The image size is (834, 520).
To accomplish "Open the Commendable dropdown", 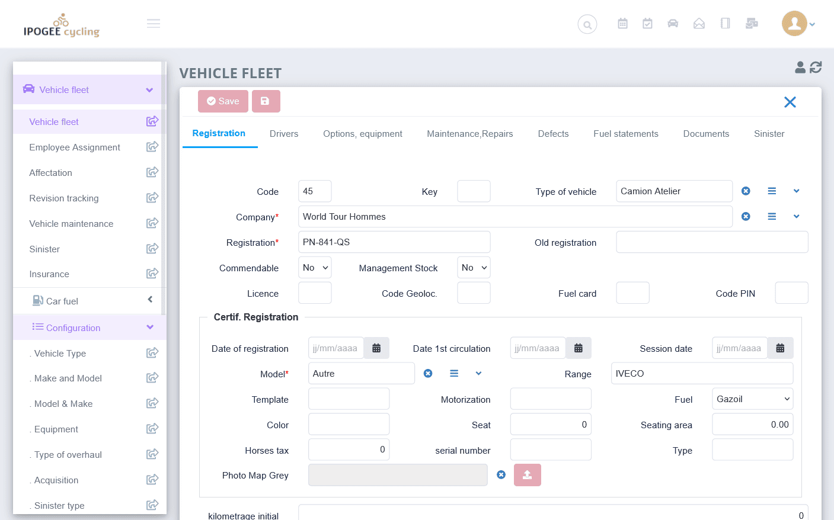I will point(315,268).
